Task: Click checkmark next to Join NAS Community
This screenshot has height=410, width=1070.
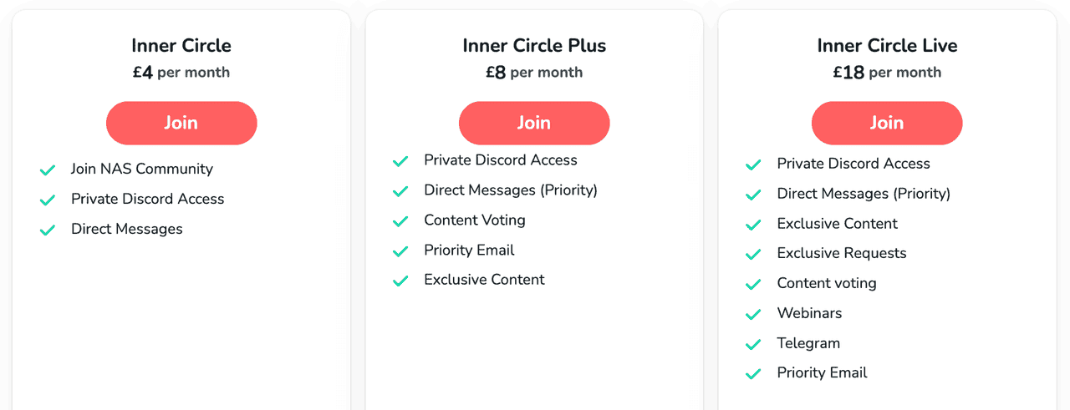Action: point(48,170)
